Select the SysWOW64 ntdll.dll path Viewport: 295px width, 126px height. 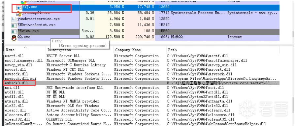tap(197, 92)
